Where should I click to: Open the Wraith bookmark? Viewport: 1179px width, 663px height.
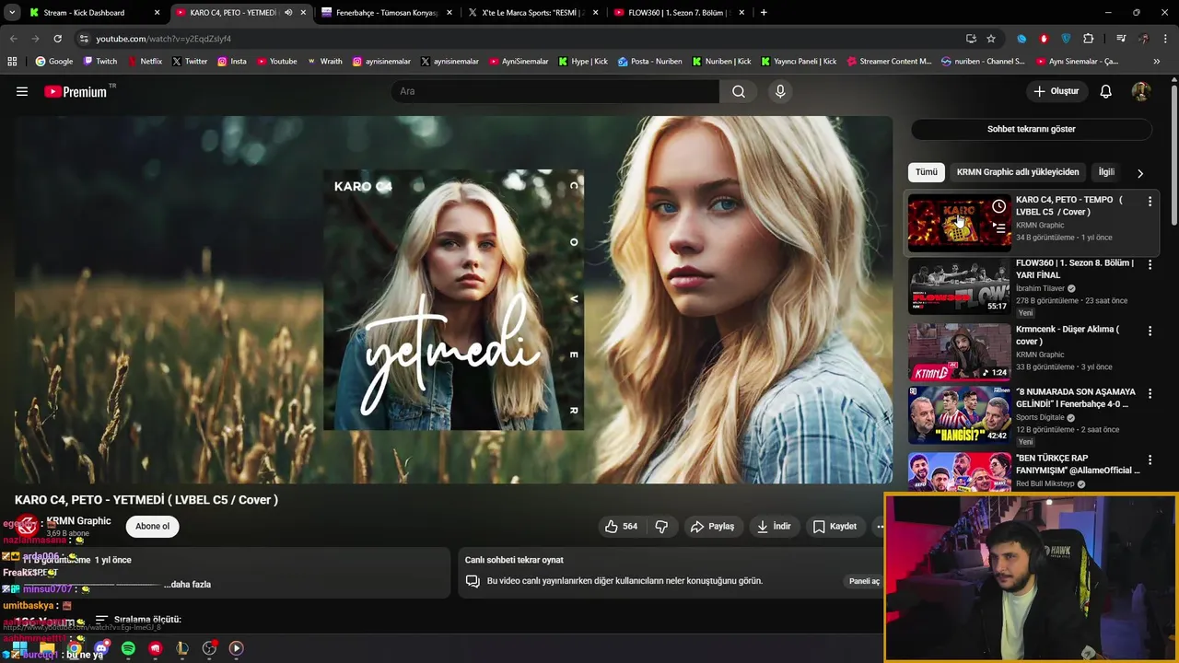[x=324, y=62]
